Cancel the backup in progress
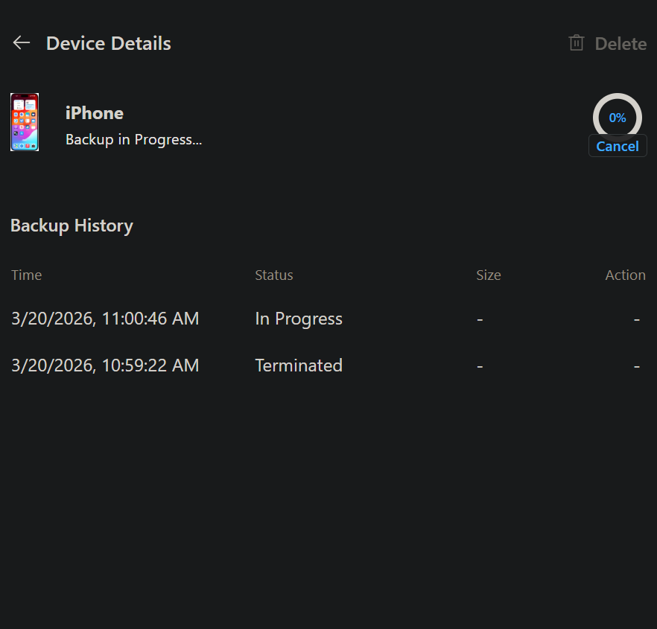 click(618, 146)
